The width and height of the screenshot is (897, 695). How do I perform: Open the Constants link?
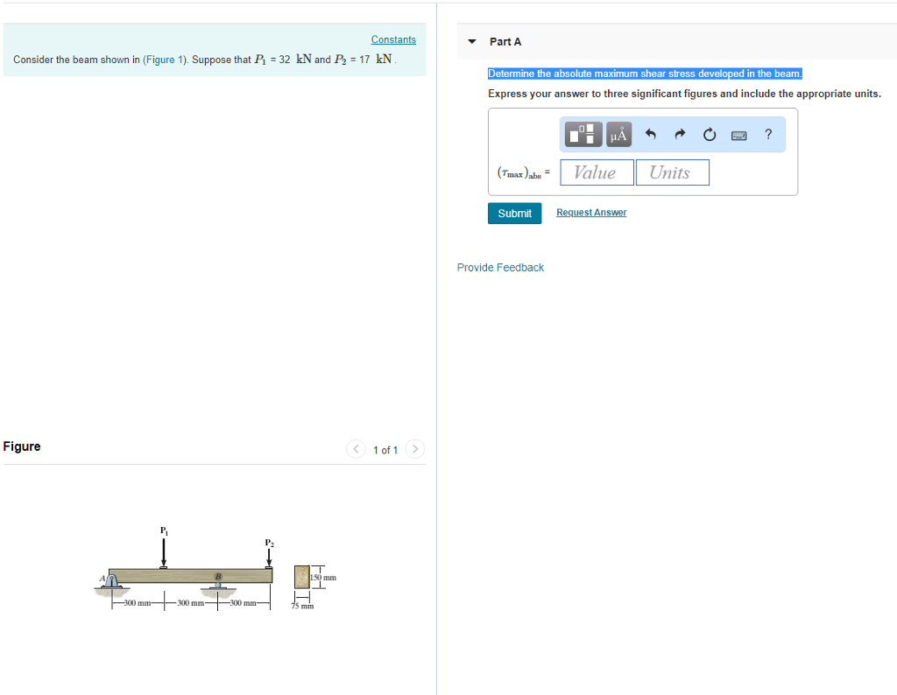click(x=393, y=39)
